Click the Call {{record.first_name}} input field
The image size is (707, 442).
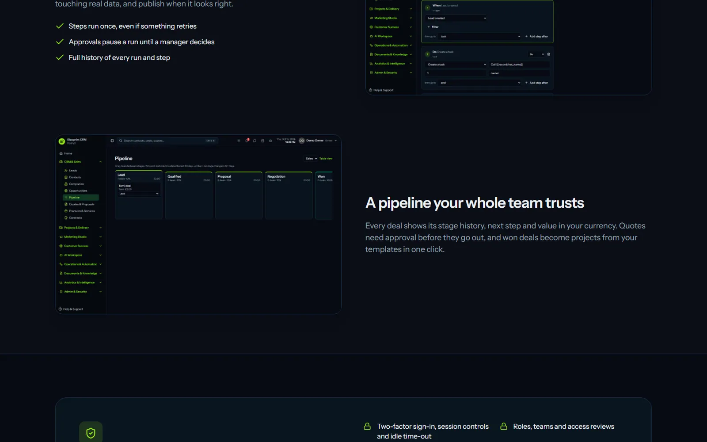(x=519, y=65)
